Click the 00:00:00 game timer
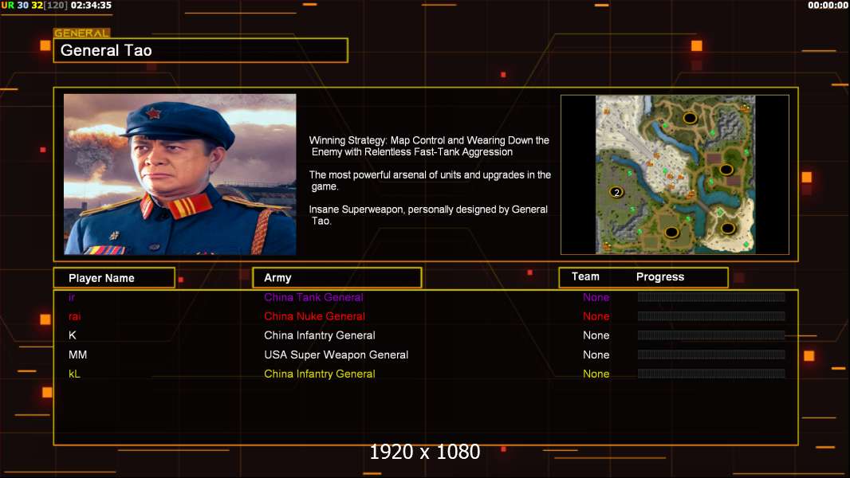850x478 pixels. coord(828,6)
